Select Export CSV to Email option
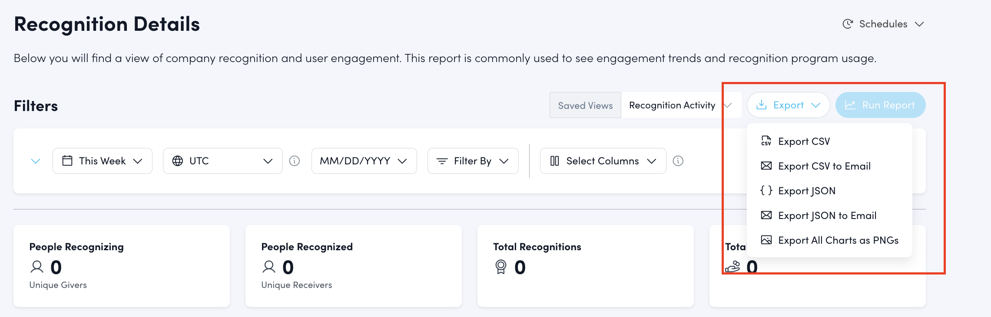This screenshot has height=317, width=991. pyautogui.click(x=824, y=166)
